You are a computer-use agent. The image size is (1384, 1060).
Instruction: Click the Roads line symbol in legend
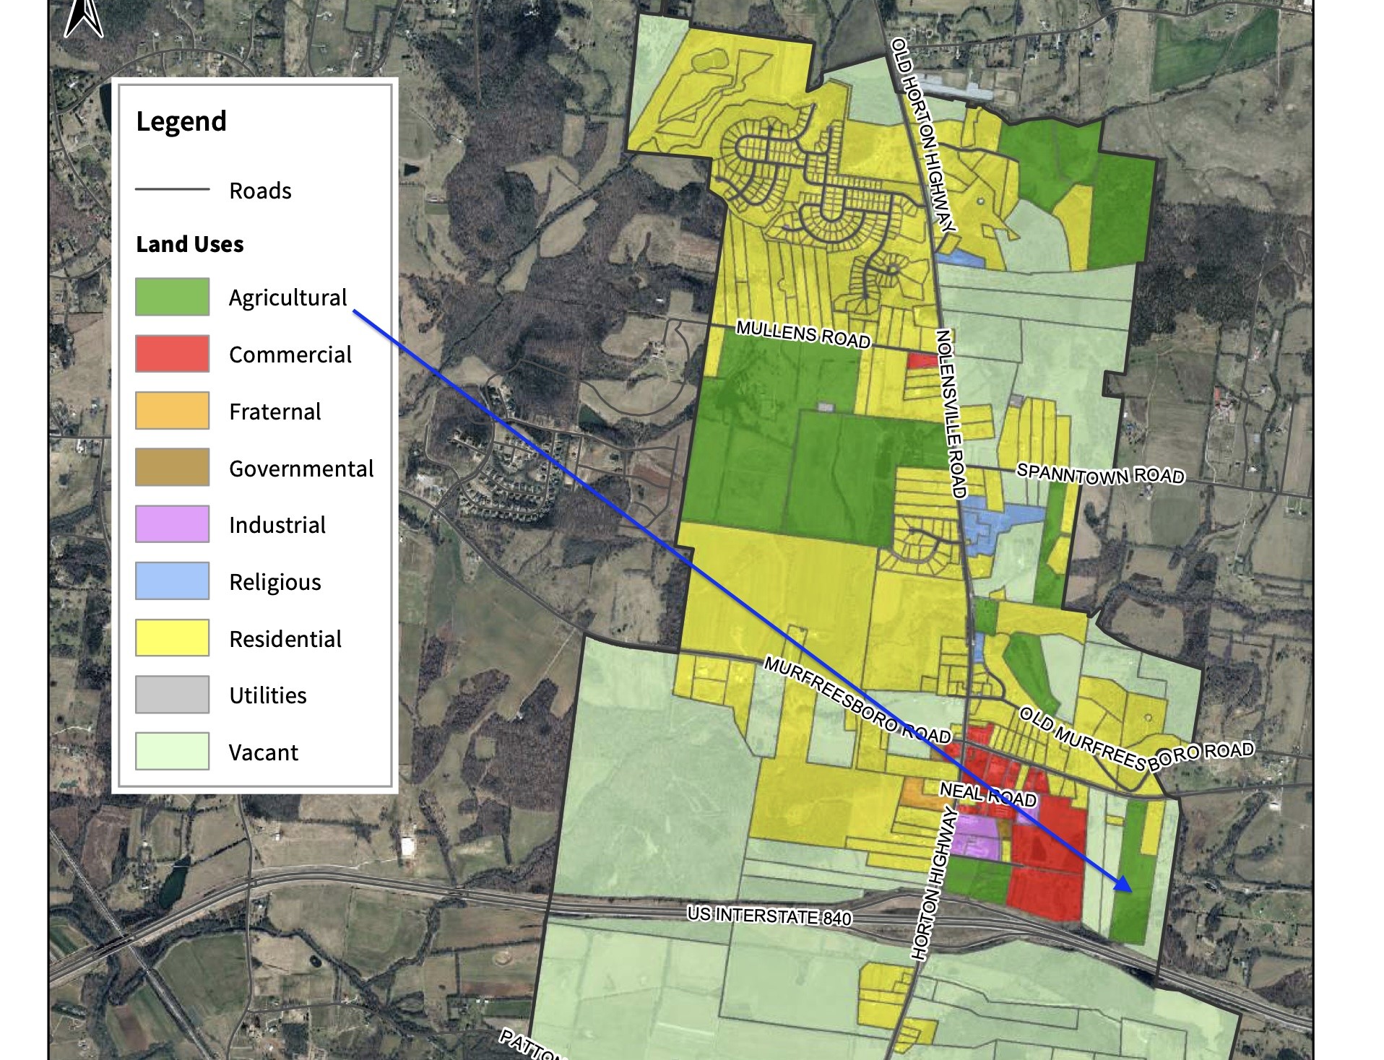coord(172,190)
